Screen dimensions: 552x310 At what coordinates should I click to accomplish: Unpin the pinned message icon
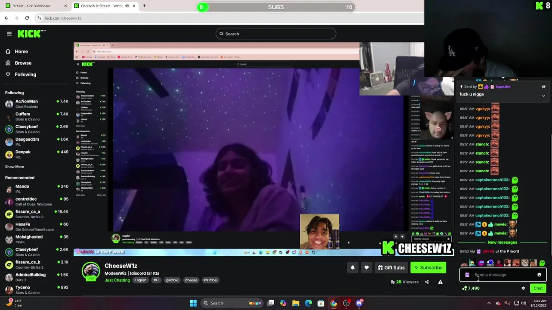543,87
